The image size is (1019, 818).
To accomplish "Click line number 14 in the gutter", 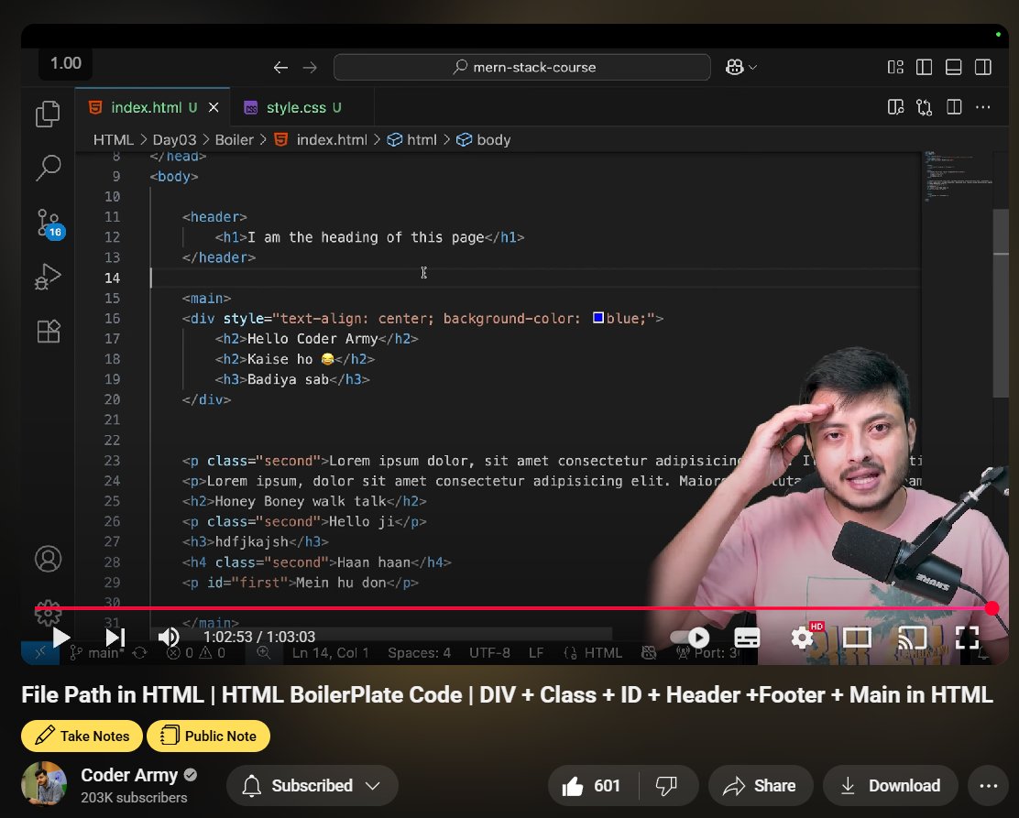I will tap(112, 278).
